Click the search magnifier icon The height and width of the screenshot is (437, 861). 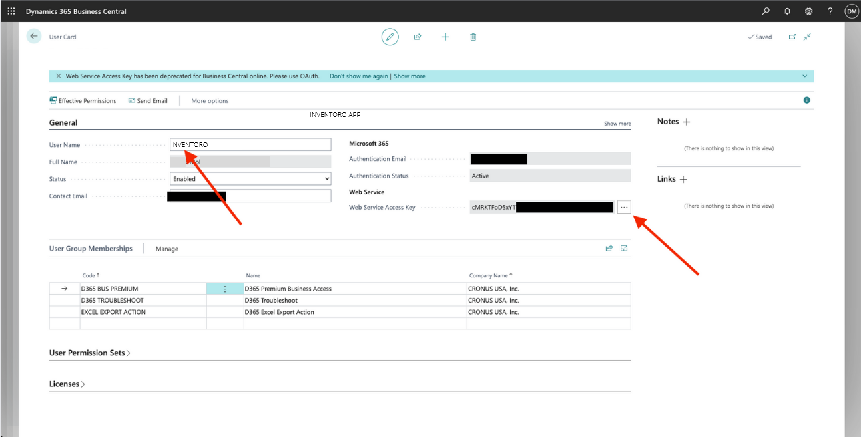tap(766, 11)
